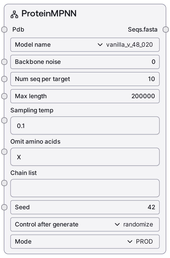This screenshot has height=258, width=170.
Task: Click the Num seq per target field
Action: click(85, 79)
